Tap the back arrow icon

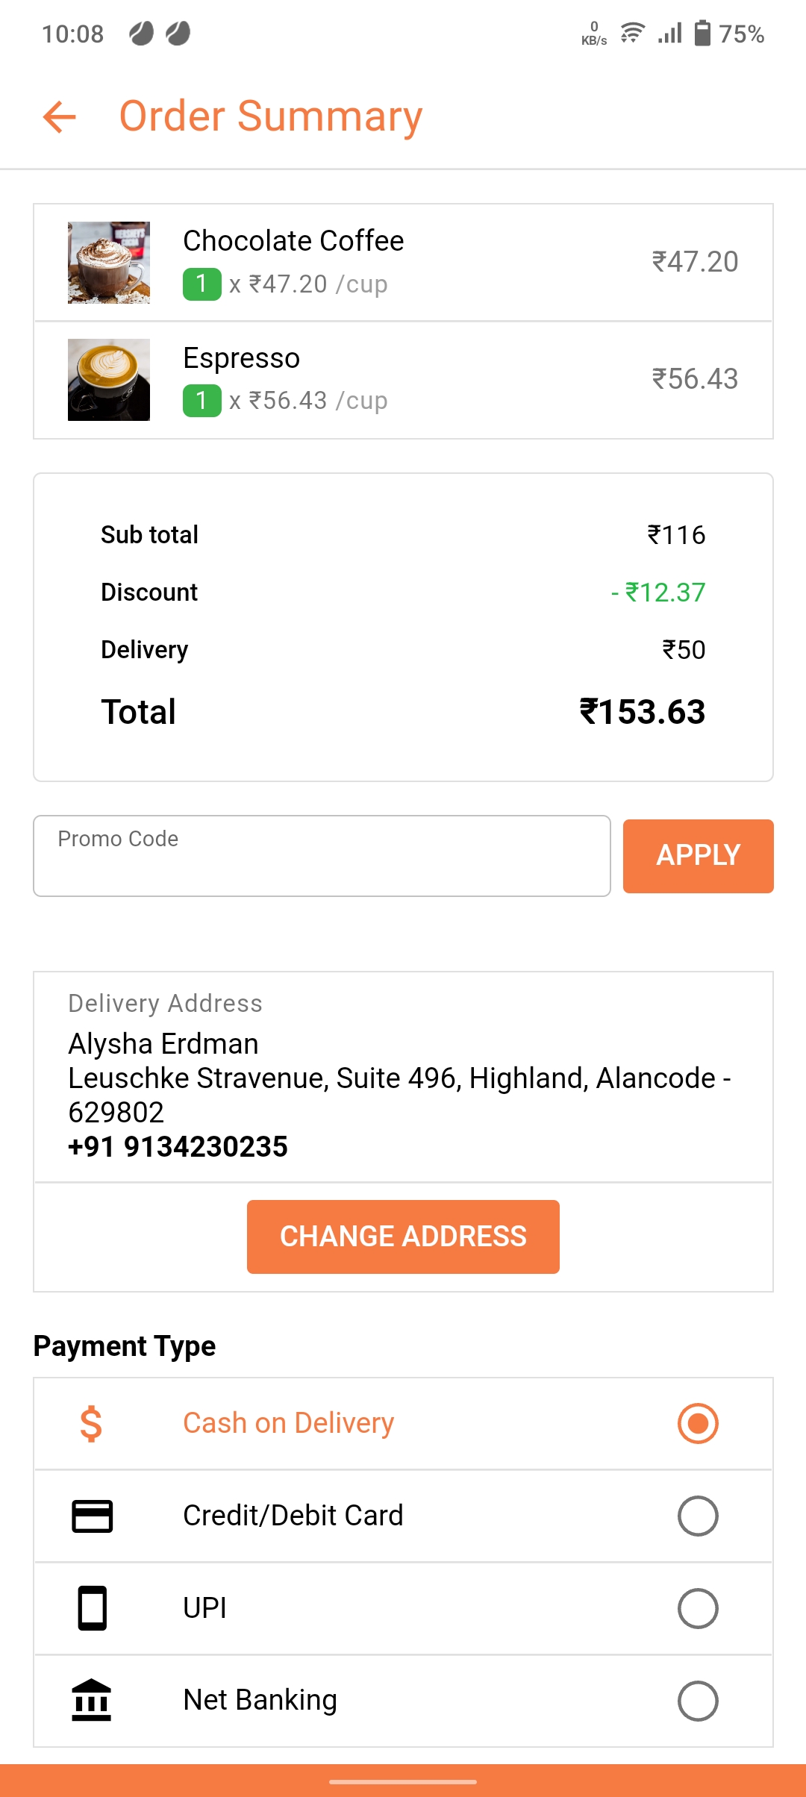pos(60,117)
